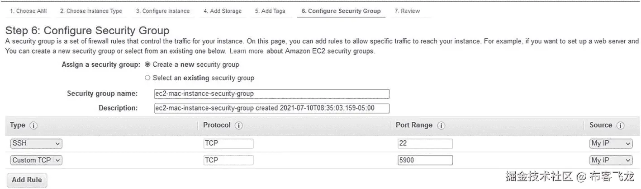Go to the Choose AMI step
The image size is (641, 189).
(x=28, y=11)
